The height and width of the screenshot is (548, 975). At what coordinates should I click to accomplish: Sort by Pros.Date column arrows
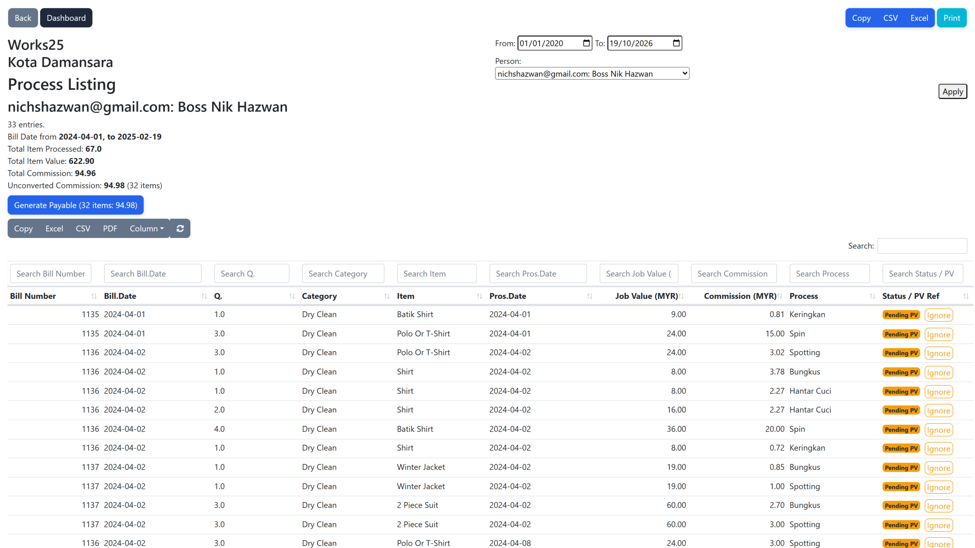pyautogui.click(x=590, y=296)
